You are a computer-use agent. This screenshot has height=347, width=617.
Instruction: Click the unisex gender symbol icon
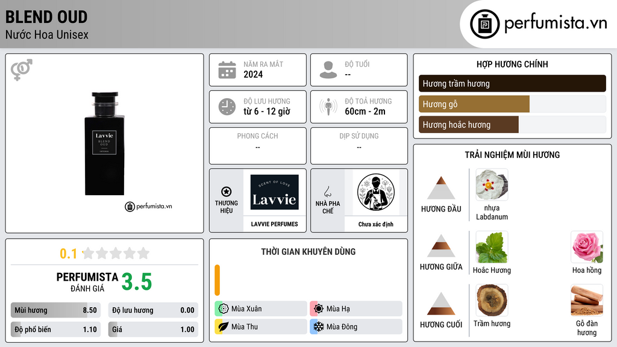[x=21, y=70]
